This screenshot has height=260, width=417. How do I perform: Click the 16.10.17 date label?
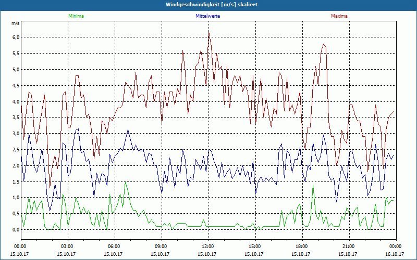(395, 254)
